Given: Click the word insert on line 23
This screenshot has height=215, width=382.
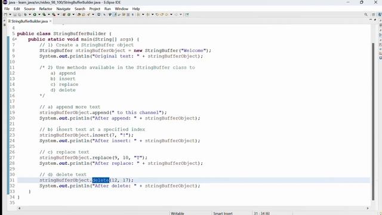Looking at the screenshot, I should (x=101, y=135).
